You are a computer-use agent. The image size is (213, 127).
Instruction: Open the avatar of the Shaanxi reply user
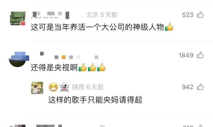point(37,88)
